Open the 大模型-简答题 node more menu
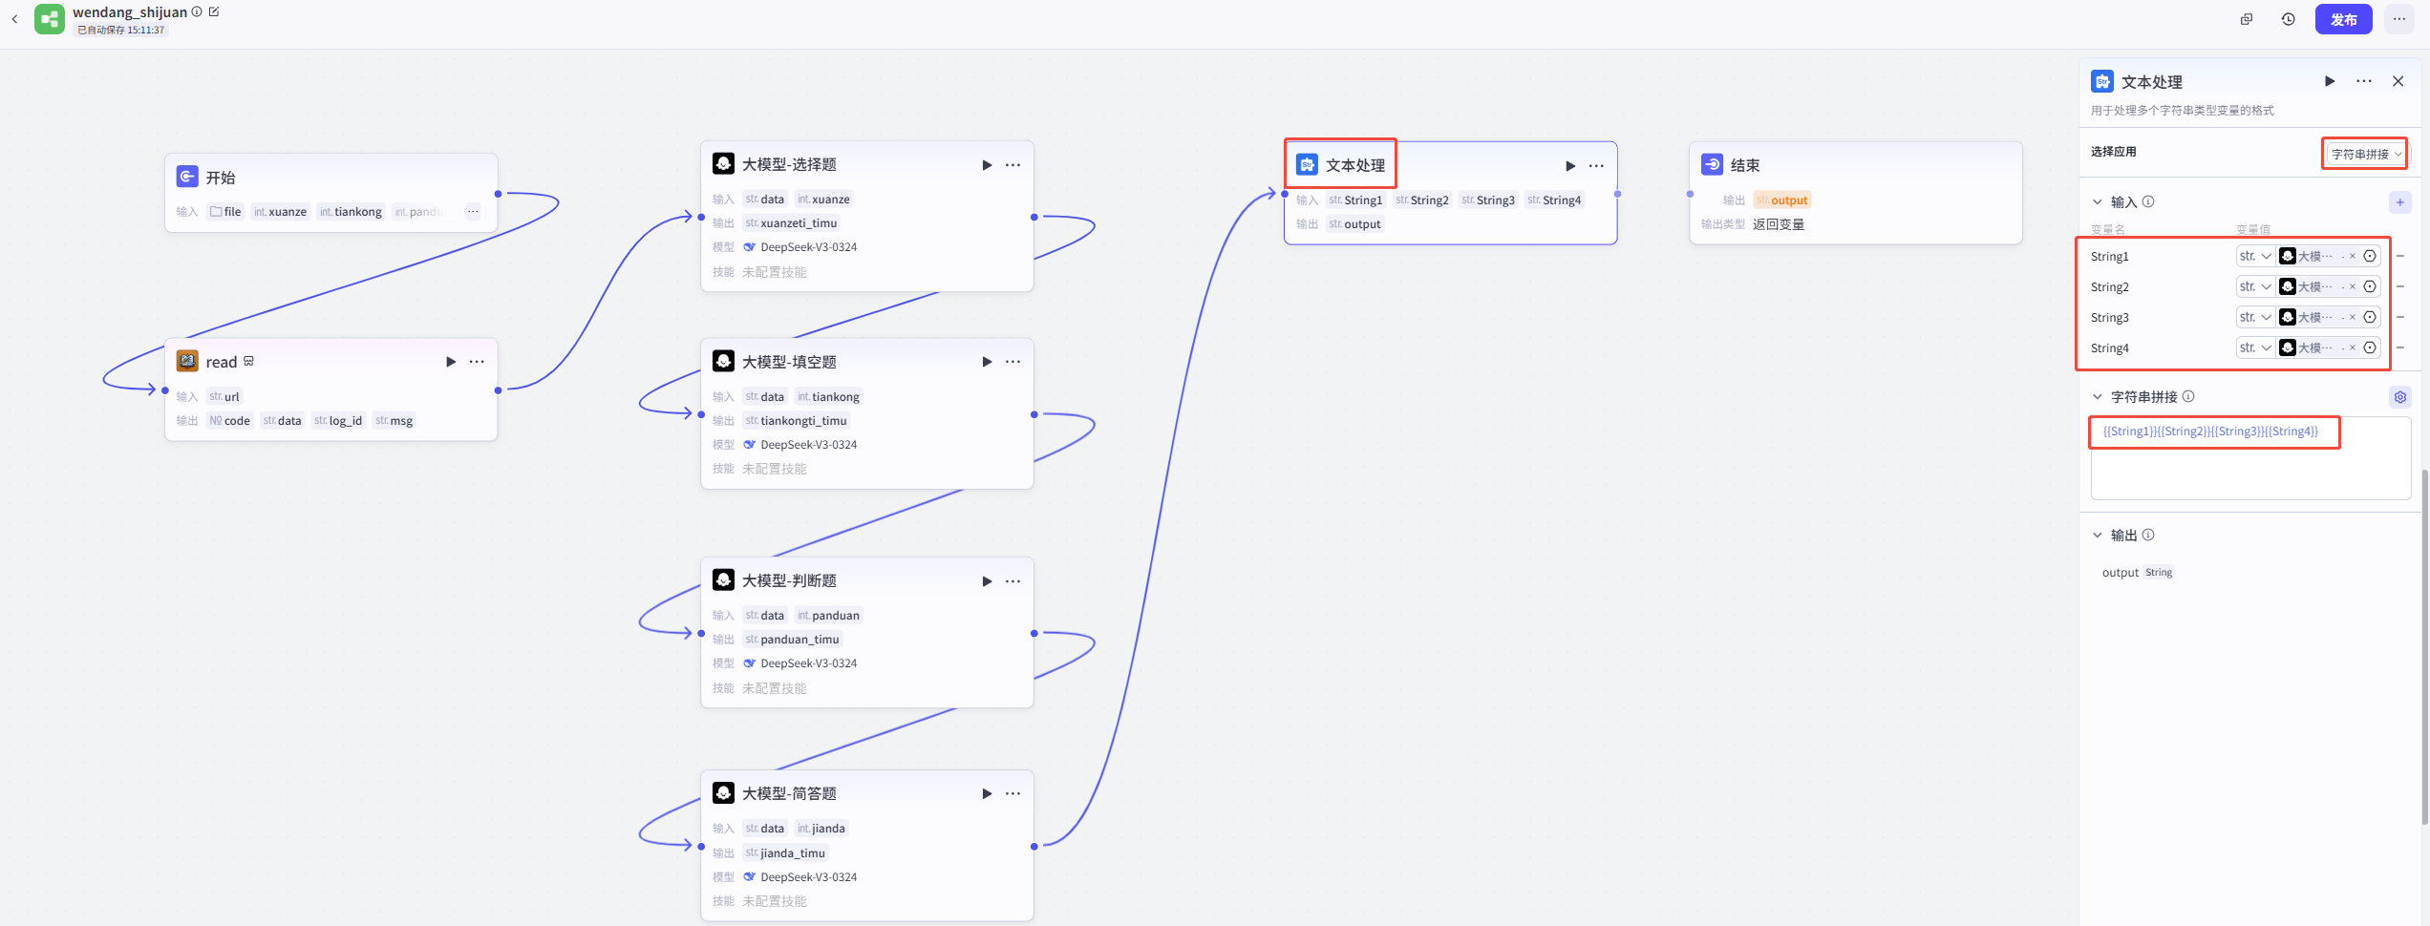 (x=1013, y=794)
